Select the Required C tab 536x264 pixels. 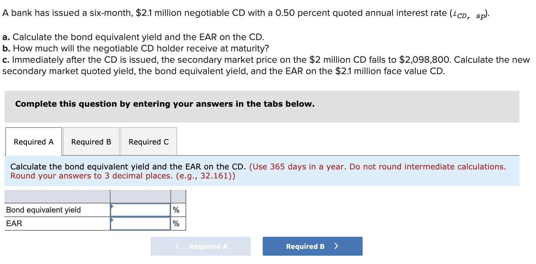pyautogui.click(x=149, y=142)
